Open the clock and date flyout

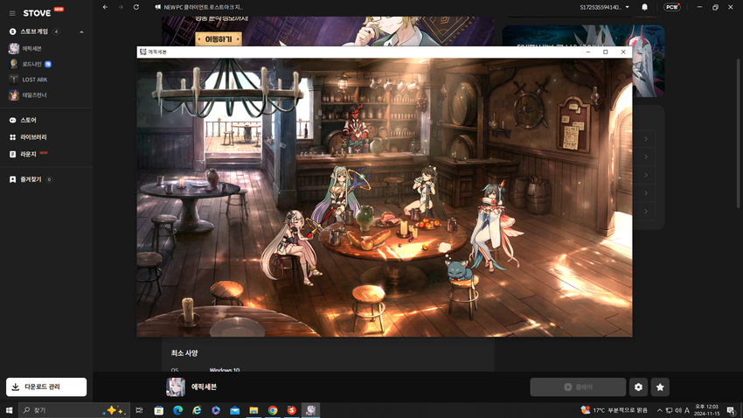coord(706,410)
